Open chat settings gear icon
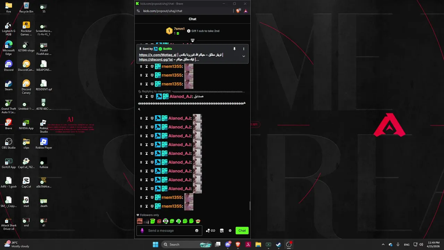 (230, 231)
